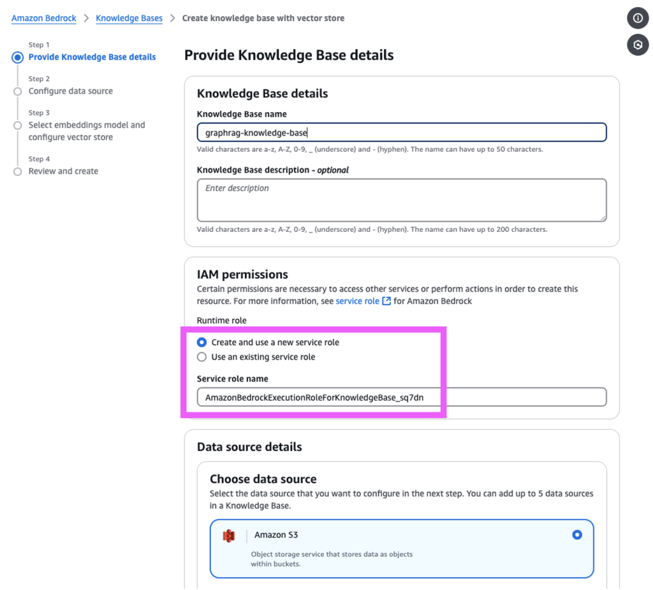653x590 pixels.
Task: Click the Step 1 progress indicator circle
Action: (18, 57)
